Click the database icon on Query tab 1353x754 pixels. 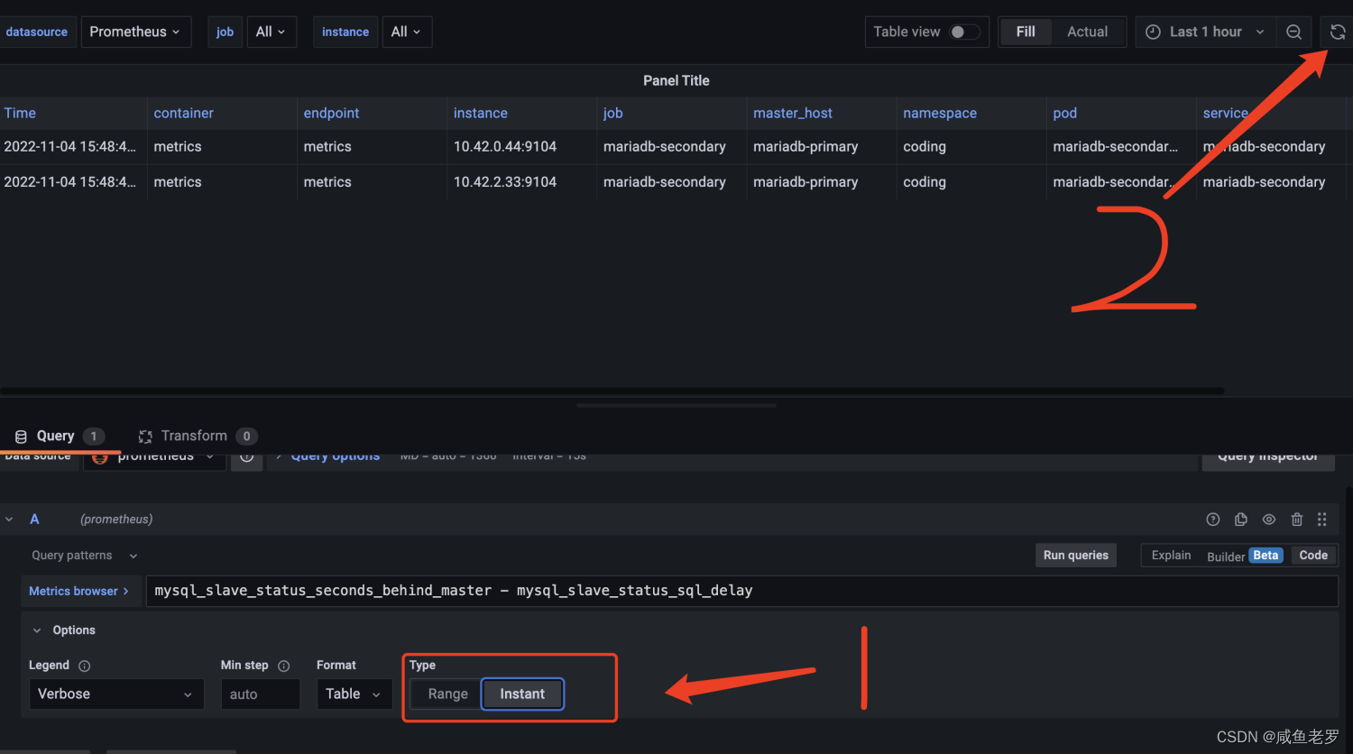21,437
